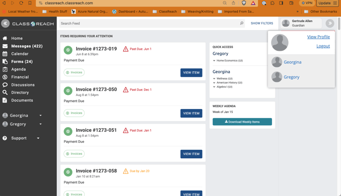Click the ClassReach logo
The height and width of the screenshot is (196, 341).
(33, 24)
